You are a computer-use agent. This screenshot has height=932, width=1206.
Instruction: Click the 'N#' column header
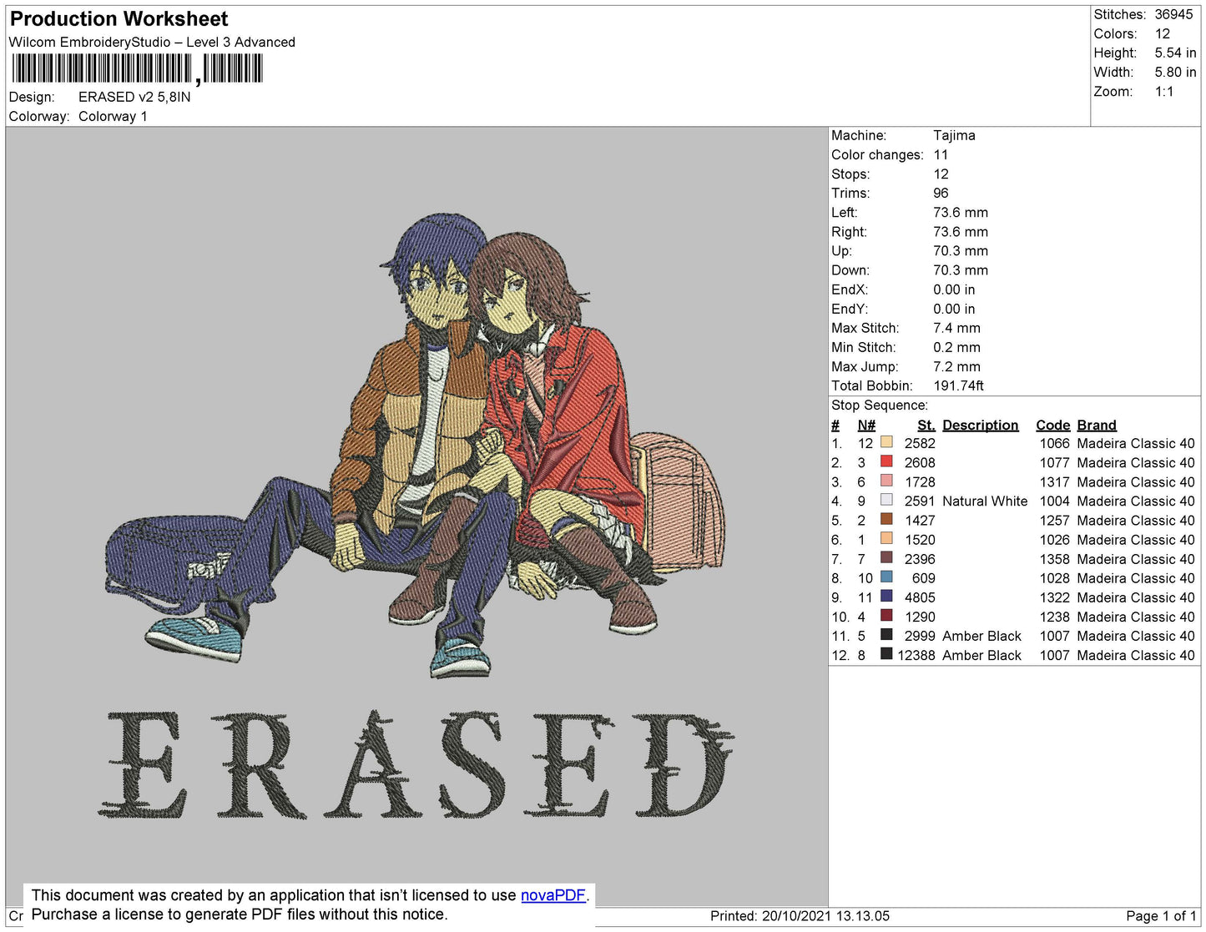pyautogui.click(x=866, y=425)
